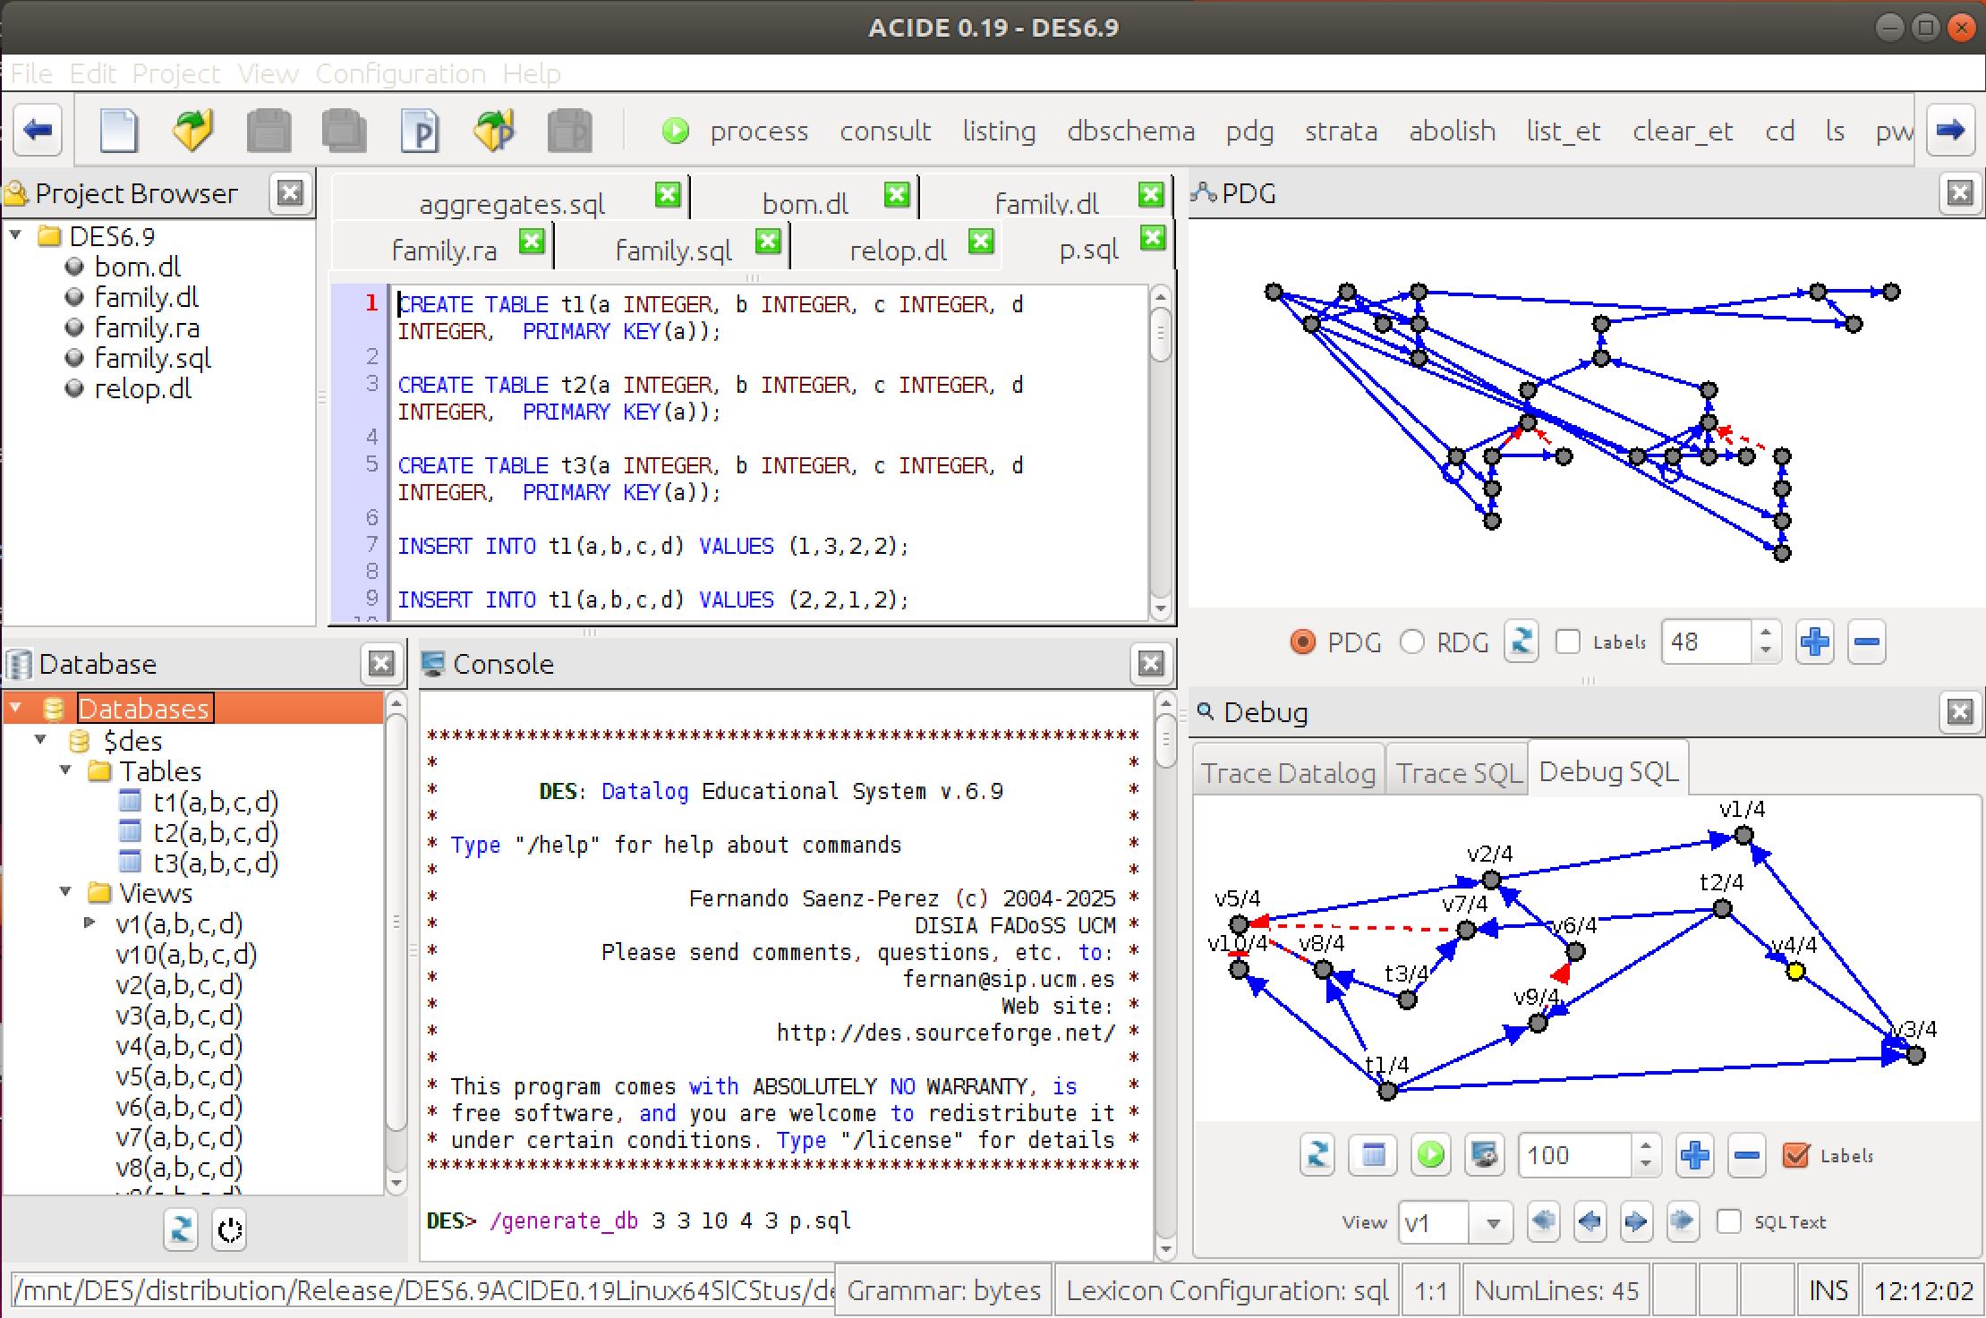Screen dimensions: 1986x1318
Task: Click the Open File folder icon
Action: point(192,132)
